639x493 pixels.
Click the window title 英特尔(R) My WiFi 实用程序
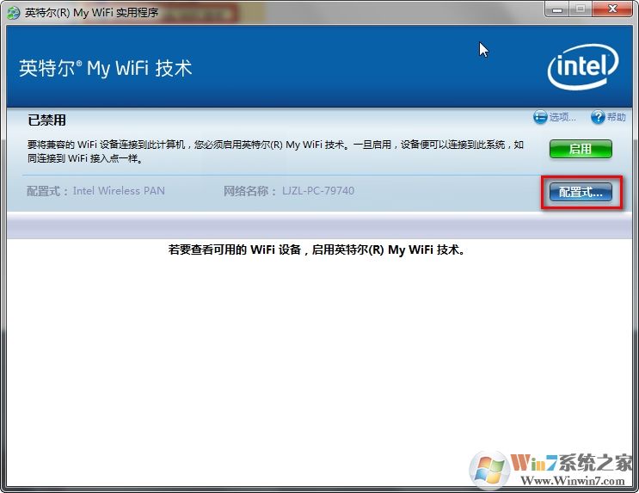(91, 13)
